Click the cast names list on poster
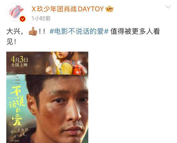This screenshot has height=143, width=177. pyautogui.click(x=15, y=80)
